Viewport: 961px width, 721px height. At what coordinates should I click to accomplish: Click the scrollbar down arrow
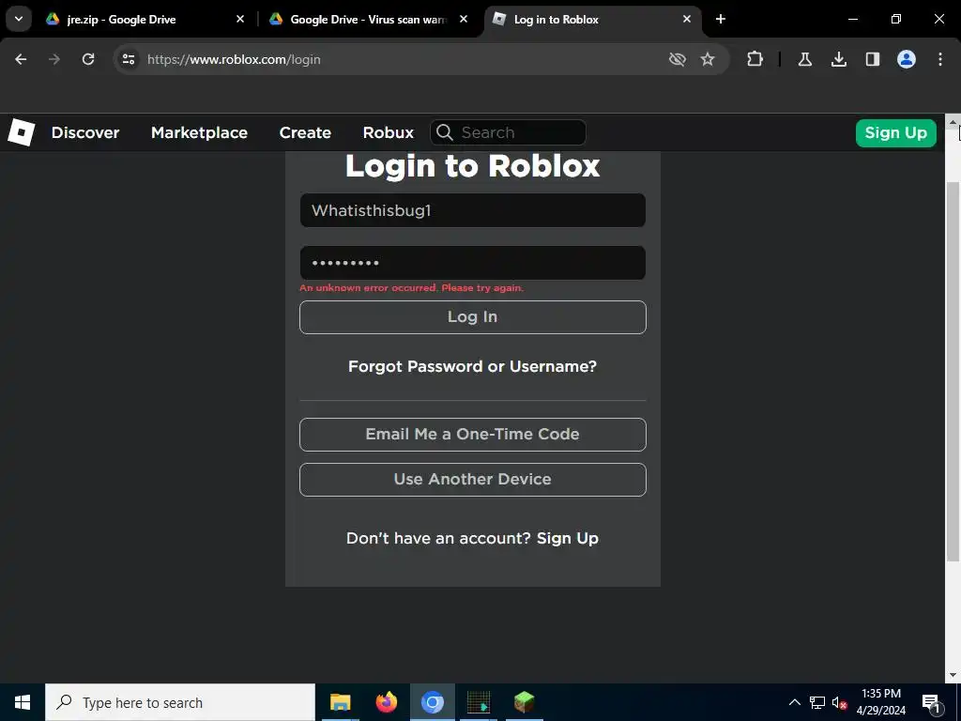coord(953,675)
